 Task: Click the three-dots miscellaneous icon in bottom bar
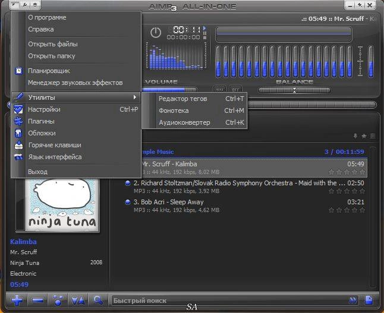(x=58, y=300)
